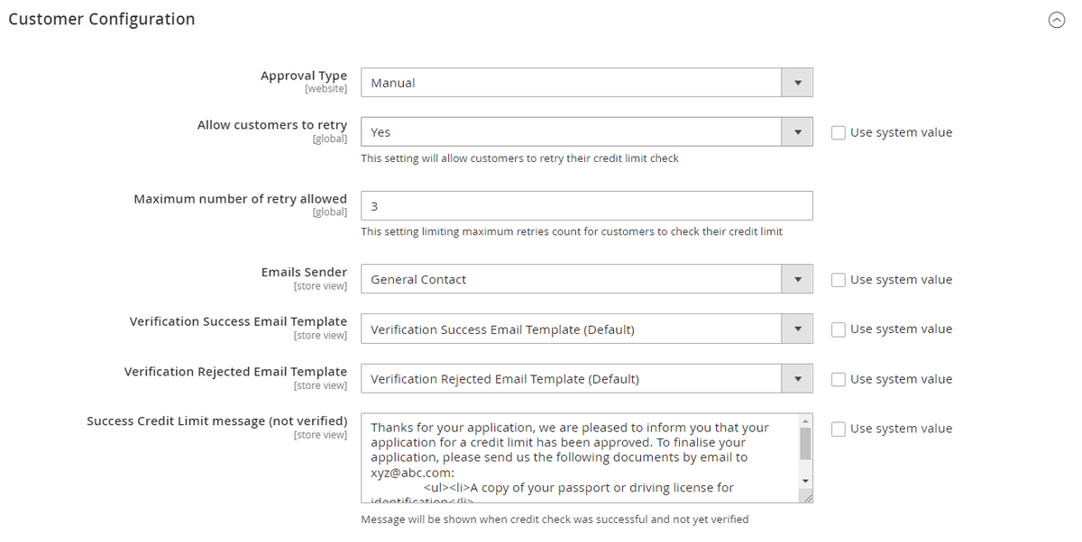Viewport: 1082px width, 542px height.
Task: Open Verification Rejected Email Template dropdown
Action: (586, 379)
